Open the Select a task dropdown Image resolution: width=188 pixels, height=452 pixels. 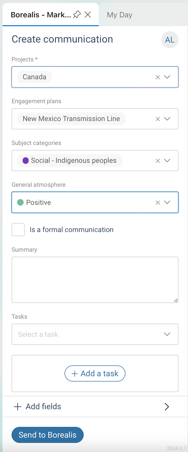pos(167,334)
